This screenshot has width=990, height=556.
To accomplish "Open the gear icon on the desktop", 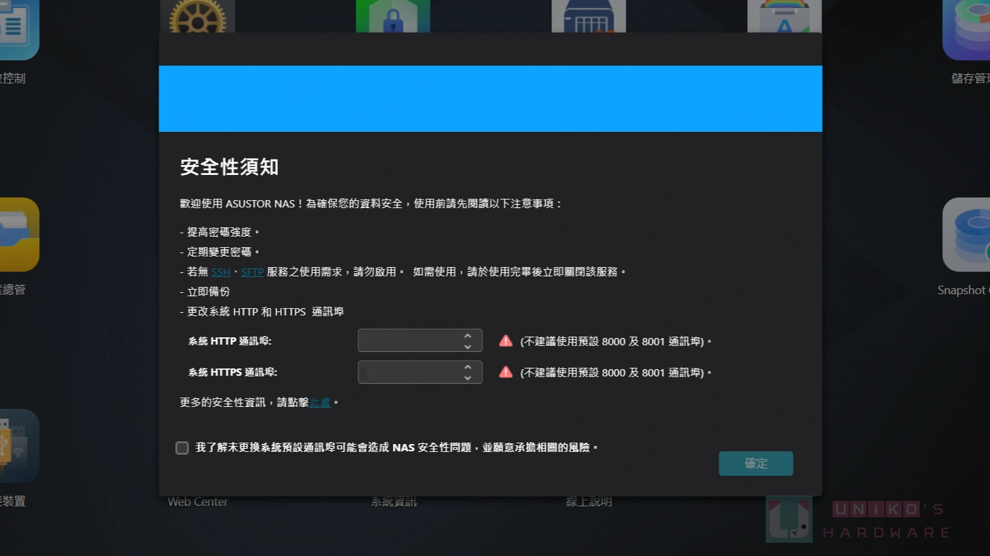I will pos(198,17).
